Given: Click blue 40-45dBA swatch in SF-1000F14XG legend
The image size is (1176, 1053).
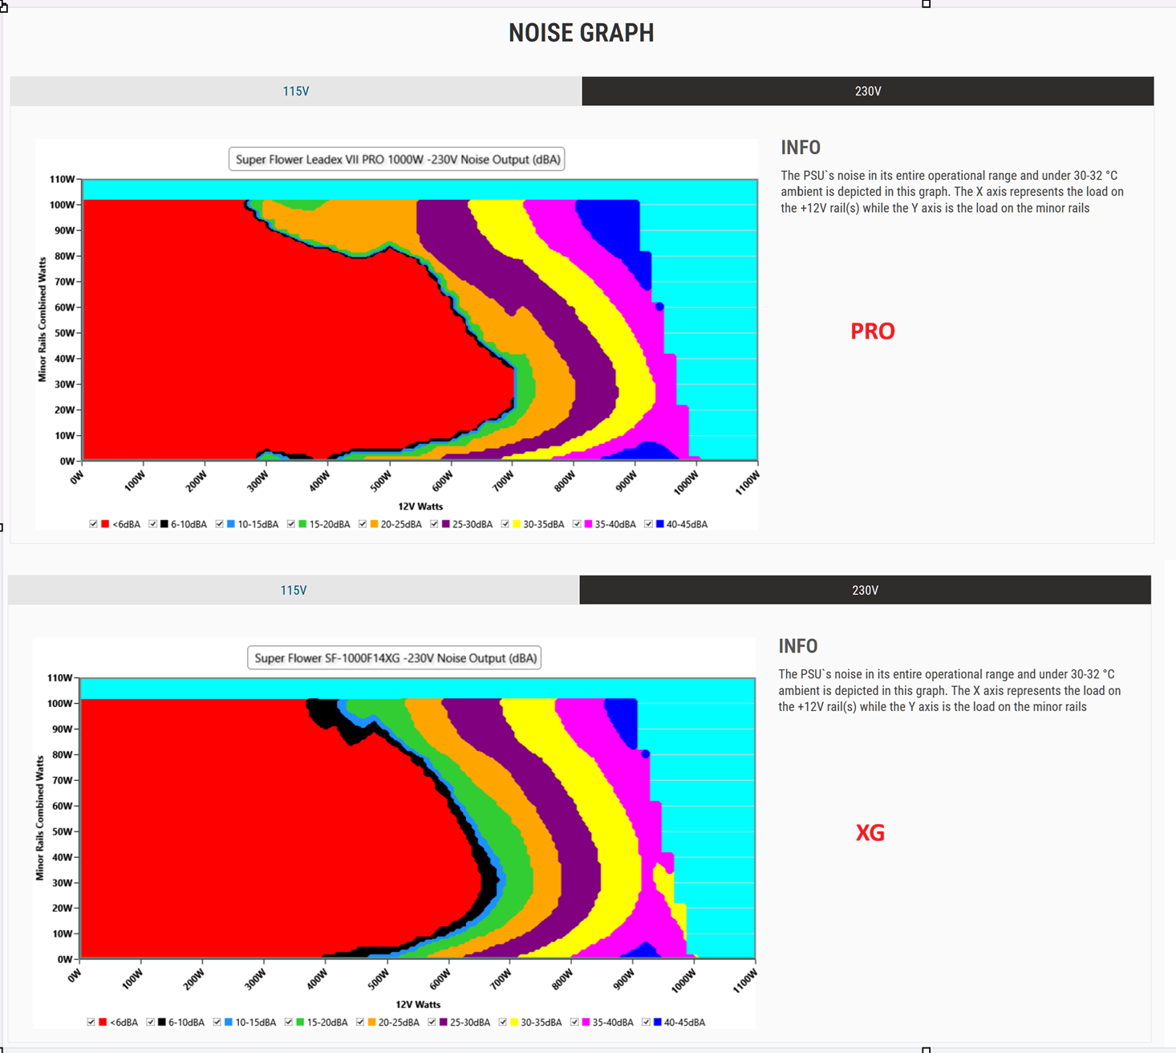Looking at the screenshot, I should 657,1023.
